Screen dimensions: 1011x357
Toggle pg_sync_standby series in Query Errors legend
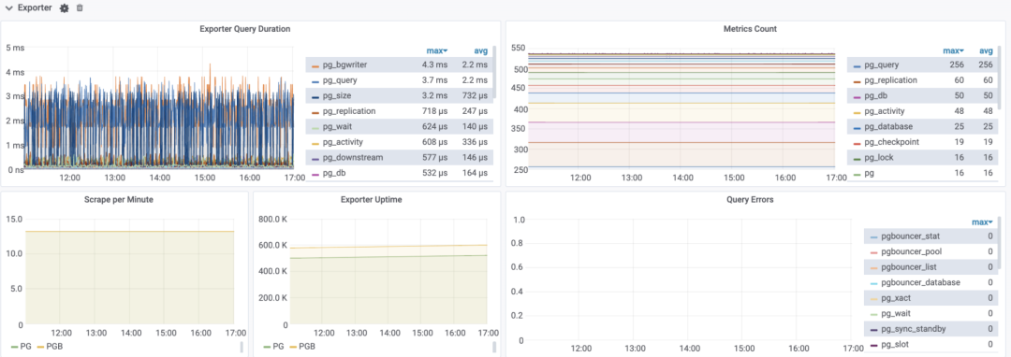[914, 329]
